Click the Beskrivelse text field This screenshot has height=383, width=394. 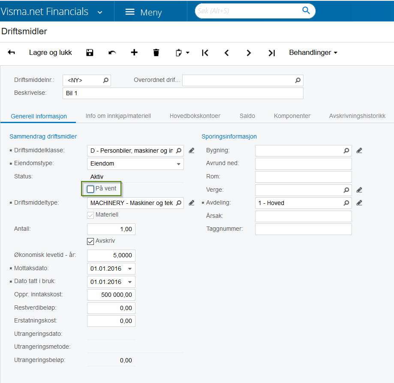coord(183,93)
